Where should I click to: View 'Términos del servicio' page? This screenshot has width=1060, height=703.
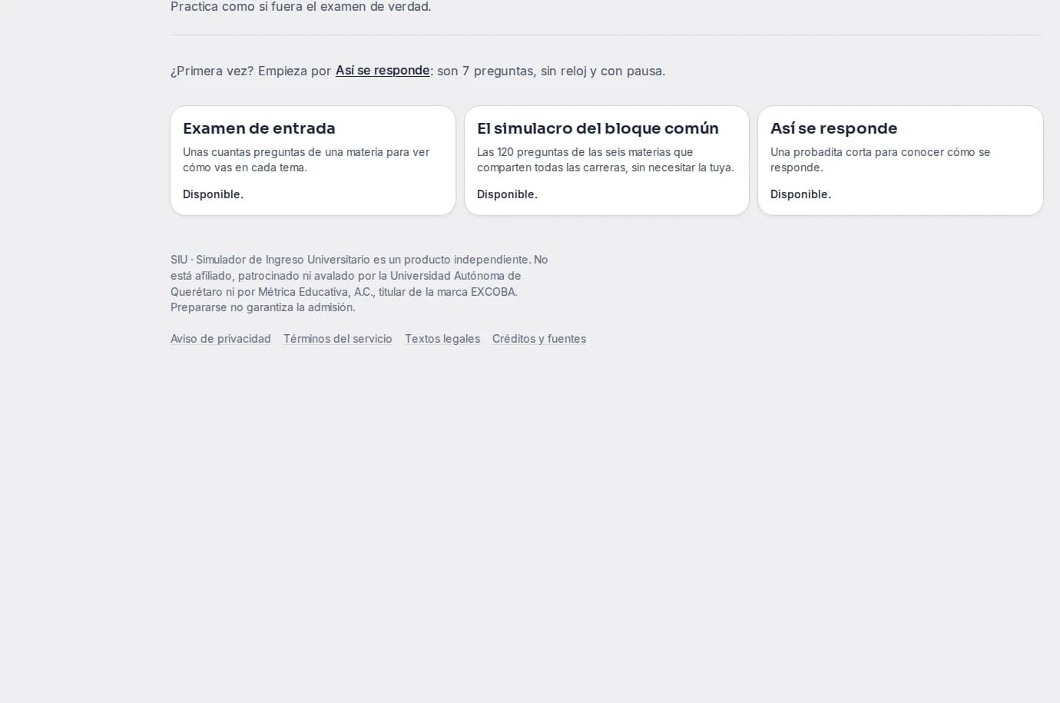pyautogui.click(x=337, y=339)
